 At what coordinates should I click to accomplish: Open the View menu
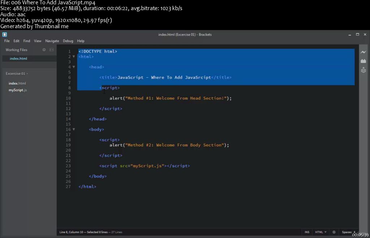38,41
